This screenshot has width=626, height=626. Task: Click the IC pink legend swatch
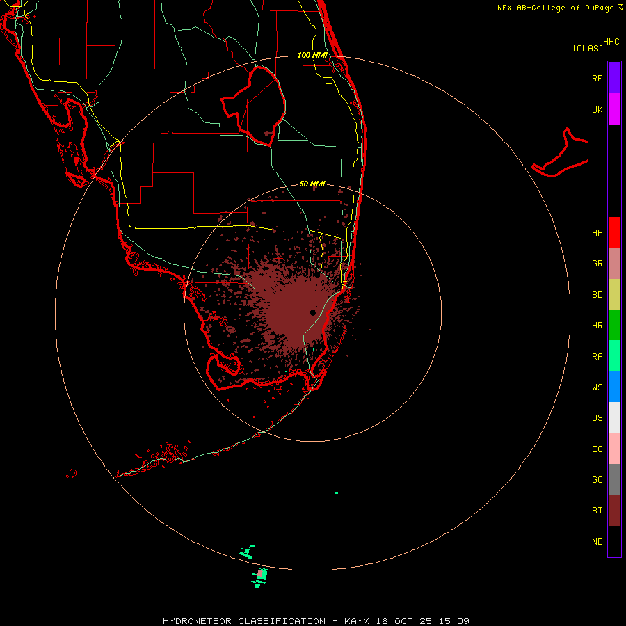pos(614,449)
